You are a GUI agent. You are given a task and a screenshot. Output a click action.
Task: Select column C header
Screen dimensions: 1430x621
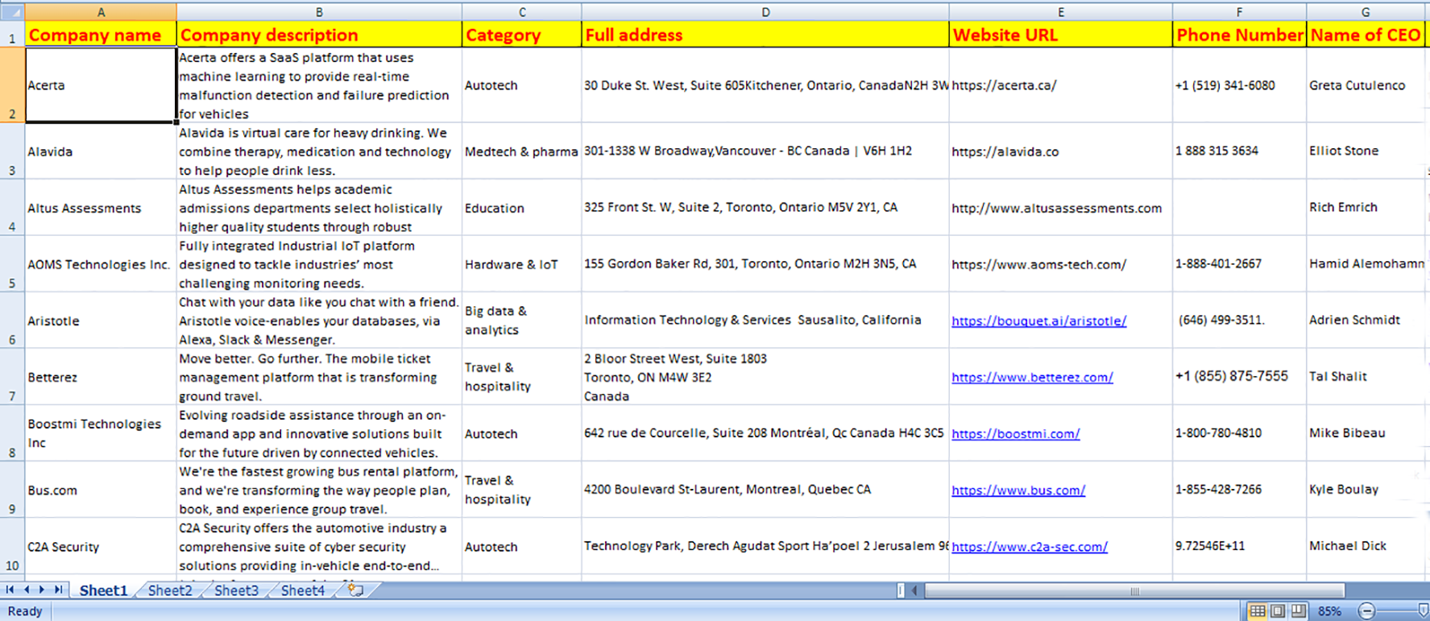coord(522,12)
